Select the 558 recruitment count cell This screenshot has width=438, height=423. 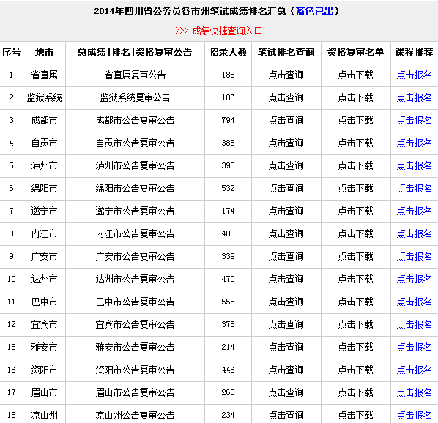click(229, 302)
